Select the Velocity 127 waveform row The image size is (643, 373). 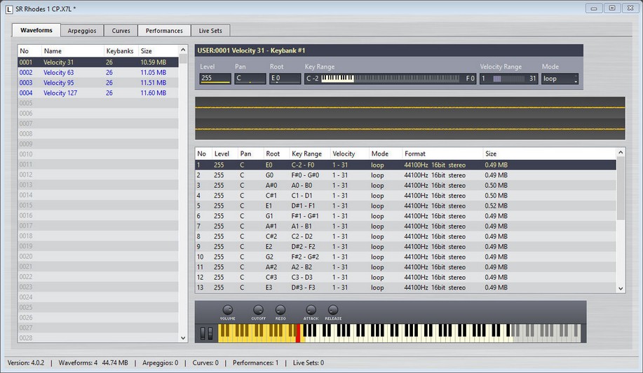pos(60,93)
